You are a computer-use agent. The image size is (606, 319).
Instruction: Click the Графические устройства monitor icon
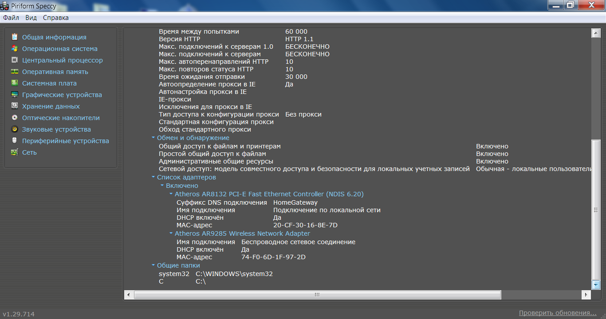[15, 95]
